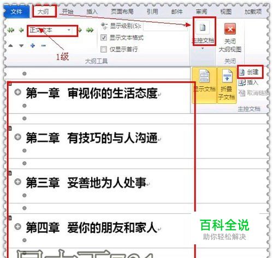Click the subdocument icon at 第三章 corner
Image resolution: width=273 pixels, height=258 pixels.
10,173
